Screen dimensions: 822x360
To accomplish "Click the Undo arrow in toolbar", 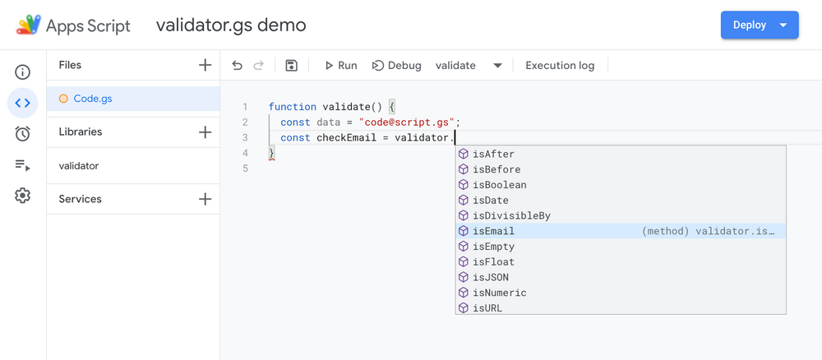I will point(238,66).
